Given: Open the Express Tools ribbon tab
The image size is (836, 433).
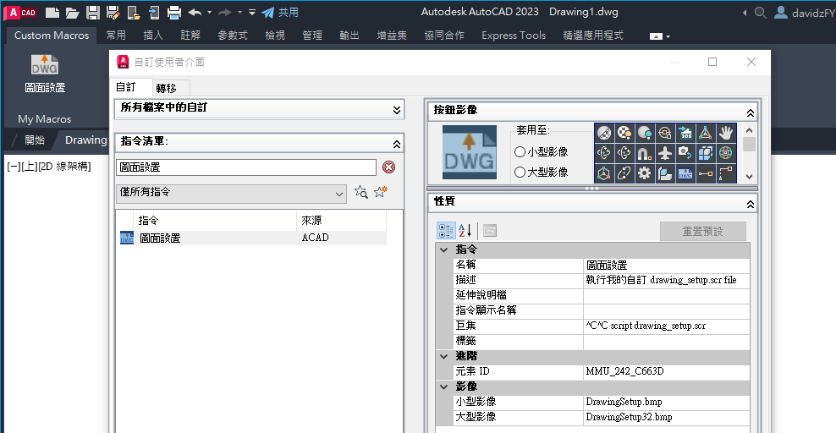Looking at the screenshot, I should (x=514, y=36).
